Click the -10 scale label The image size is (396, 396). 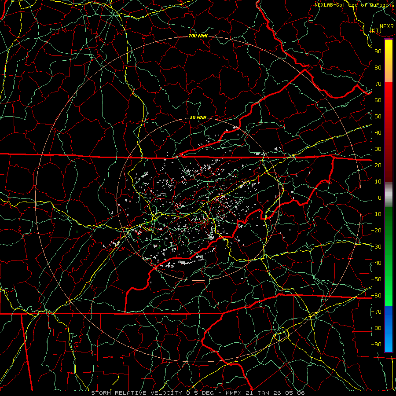coord(376,214)
